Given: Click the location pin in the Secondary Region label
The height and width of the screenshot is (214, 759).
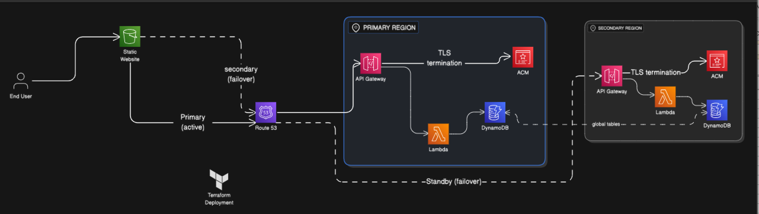Looking at the screenshot, I should click(593, 28).
